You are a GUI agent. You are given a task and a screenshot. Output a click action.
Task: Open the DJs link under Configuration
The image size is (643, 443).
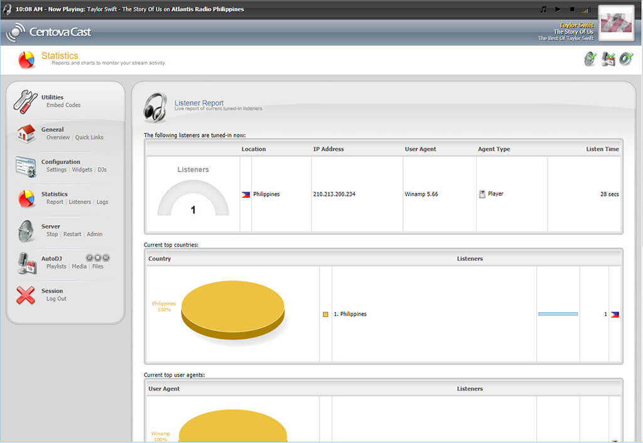102,170
